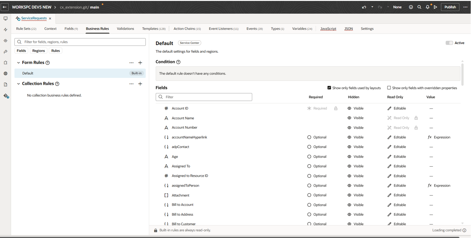
Task: Uncheck Show only fields used by layouts
Action: click(x=329, y=88)
